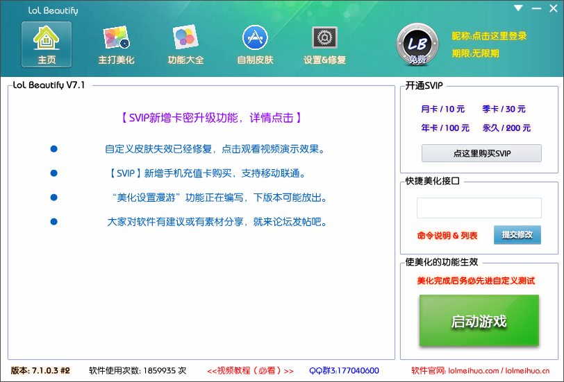
Task: Open the 设置&修复 gear icon tab
Action: coord(324,44)
